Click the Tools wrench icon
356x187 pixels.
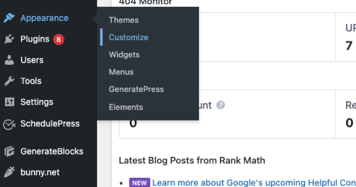(9, 81)
